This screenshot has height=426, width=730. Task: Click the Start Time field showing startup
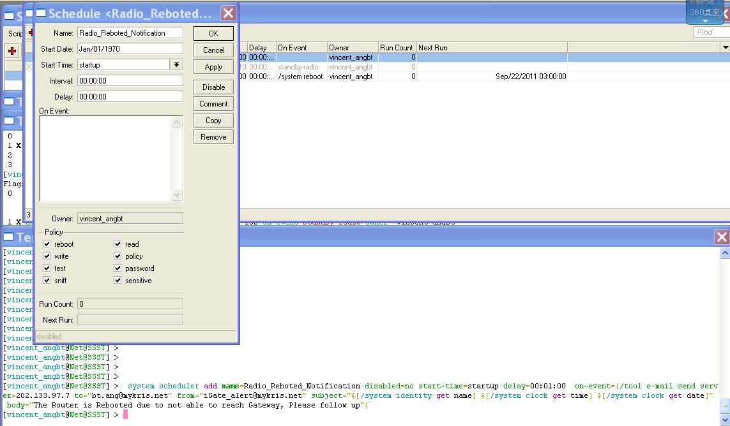pyautogui.click(x=123, y=64)
